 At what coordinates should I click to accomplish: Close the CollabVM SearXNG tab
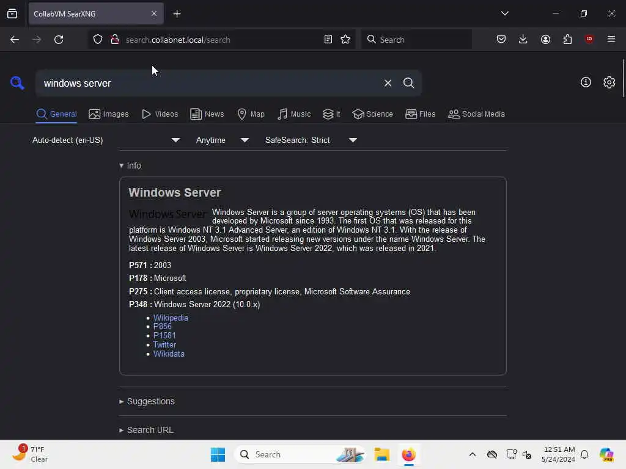(x=153, y=14)
